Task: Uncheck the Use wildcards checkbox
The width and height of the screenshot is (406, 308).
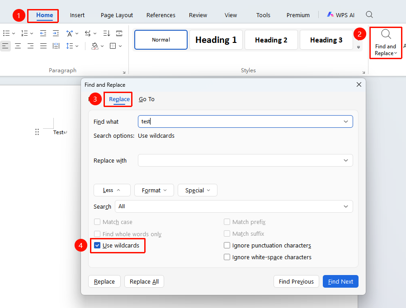Action: 97,245
